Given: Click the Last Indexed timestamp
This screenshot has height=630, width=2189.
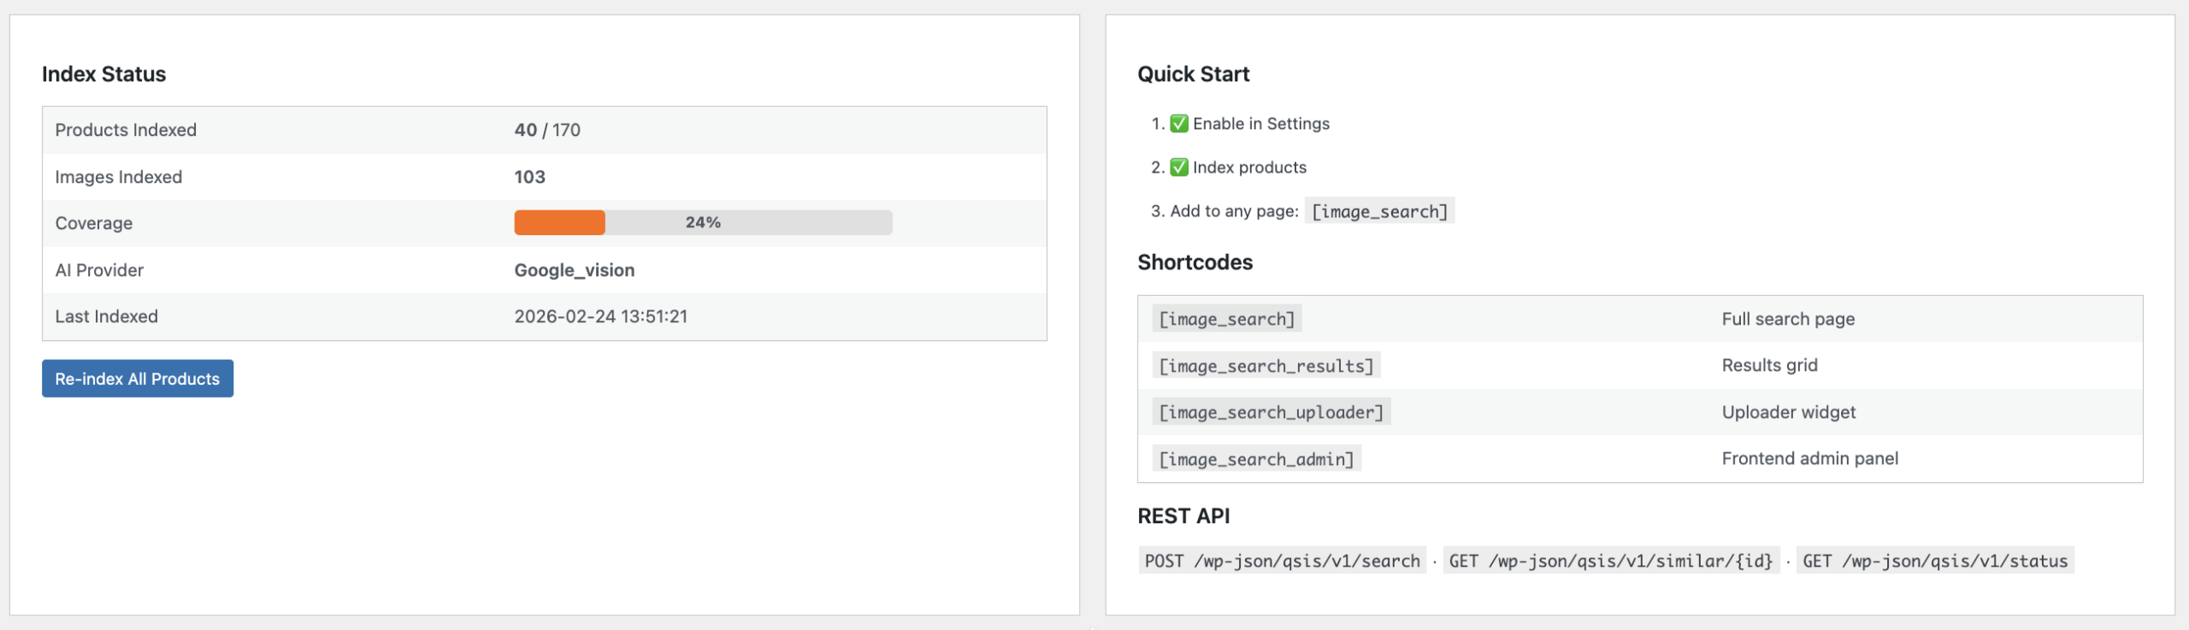Looking at the screenshot, I should click(x=600, y=316).
